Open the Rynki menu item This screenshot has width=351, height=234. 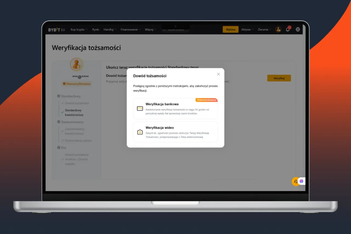click(96, 30)
